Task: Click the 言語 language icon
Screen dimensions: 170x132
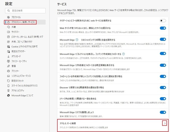Action: pos(8,66)
